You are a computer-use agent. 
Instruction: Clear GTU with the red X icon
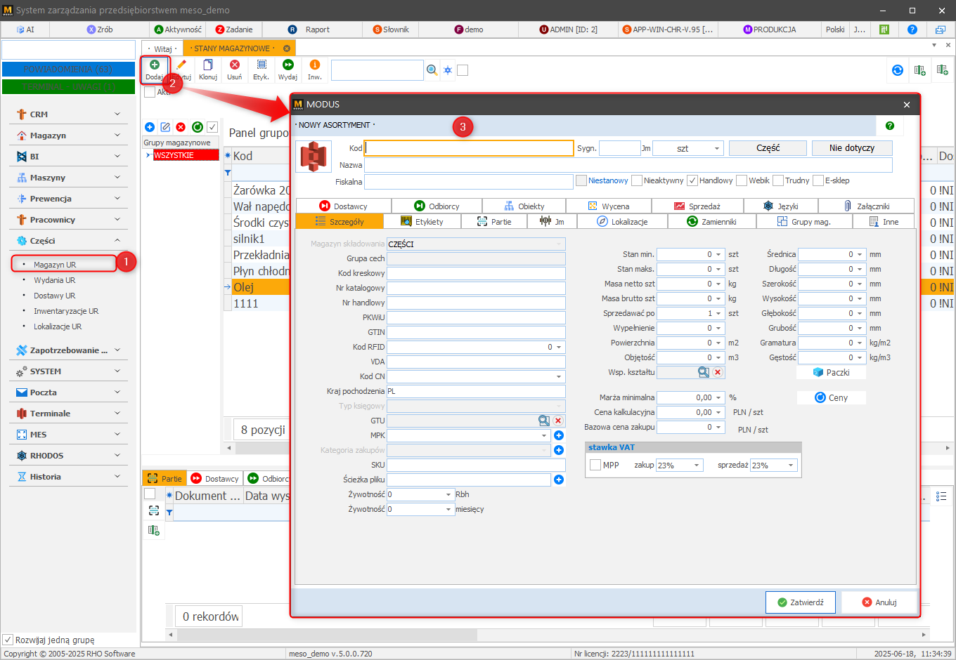coord(558,421)
